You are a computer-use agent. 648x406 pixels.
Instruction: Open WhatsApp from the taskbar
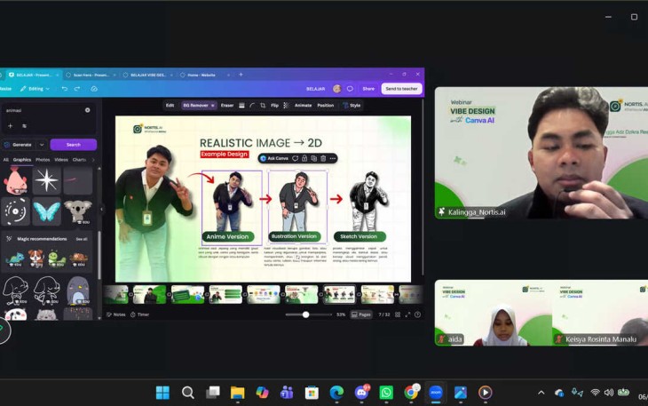coord(386,393)
